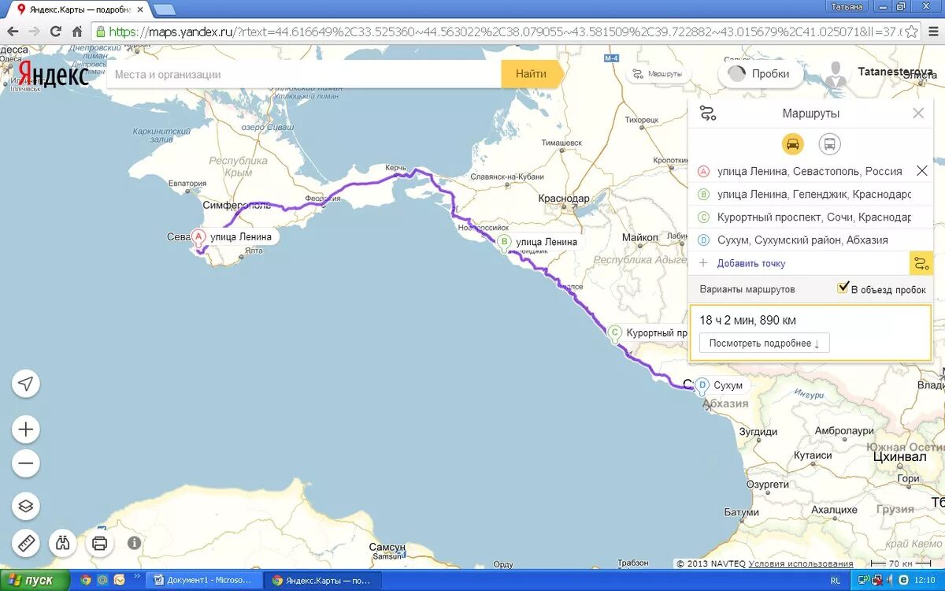Image resolution: width=945 pixels, height=591 pixels.
Task: Open the Условия использования link
Action: (x=801, y=563)
